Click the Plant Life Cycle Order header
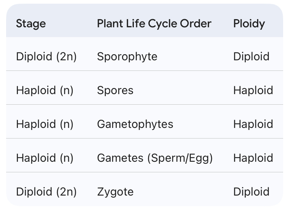This screenshot has height=209, width=288. click(154, 24)
